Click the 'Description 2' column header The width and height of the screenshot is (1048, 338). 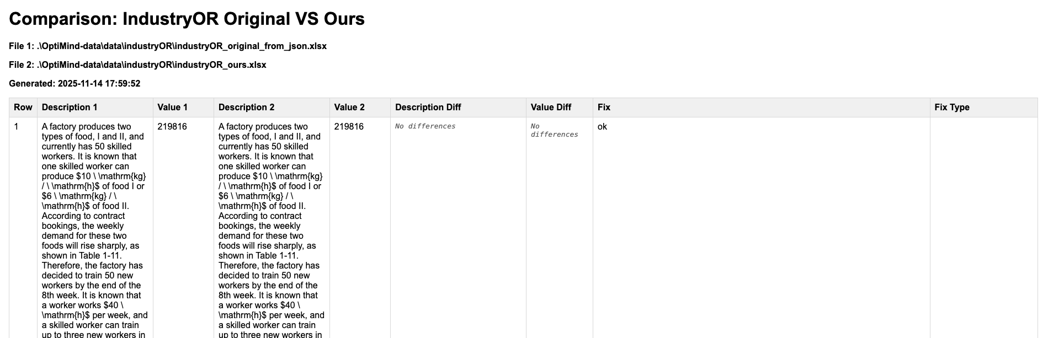coord(246,108)
